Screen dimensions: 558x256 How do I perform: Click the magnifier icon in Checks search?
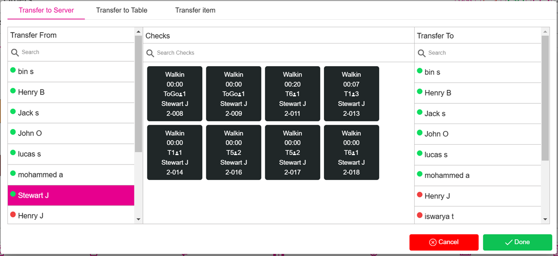[150, 53]
